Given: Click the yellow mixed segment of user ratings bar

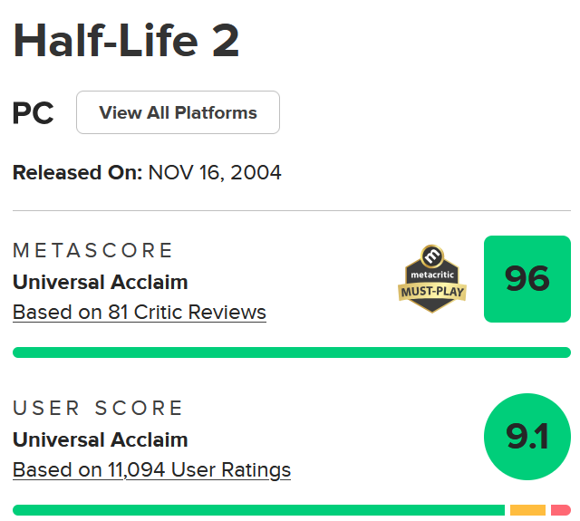Looking at the screenshot, I should click(527, 510).
